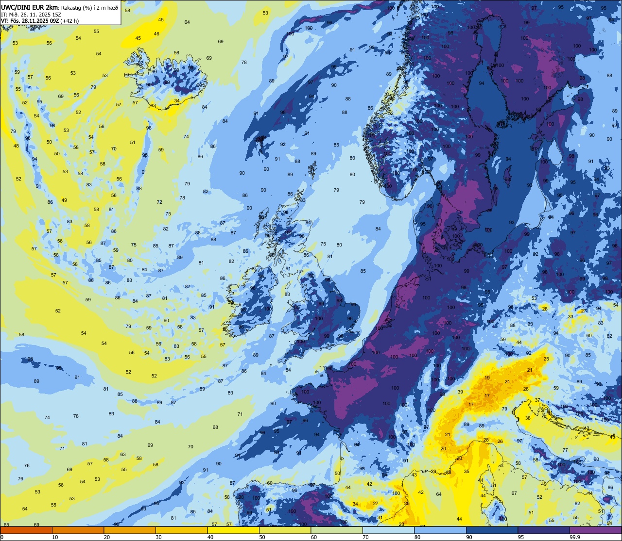622x541 pixels.
Task: Choose the 80–90% light blue legend swatch
Action: (x=440, y=530)
